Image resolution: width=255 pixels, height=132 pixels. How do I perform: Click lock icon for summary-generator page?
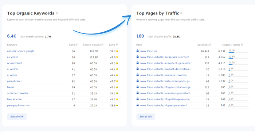pyautogui.click(x=138, y=93)
